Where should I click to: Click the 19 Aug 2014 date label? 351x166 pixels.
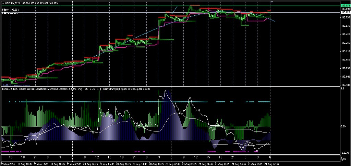pos(8,164)
